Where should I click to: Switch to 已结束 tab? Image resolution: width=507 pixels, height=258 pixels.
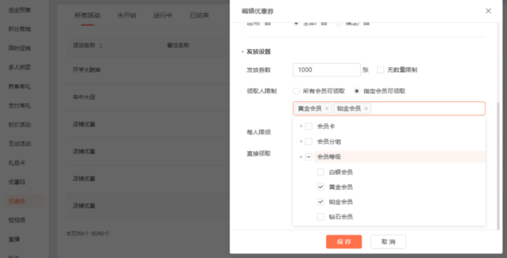coord(199,15)
